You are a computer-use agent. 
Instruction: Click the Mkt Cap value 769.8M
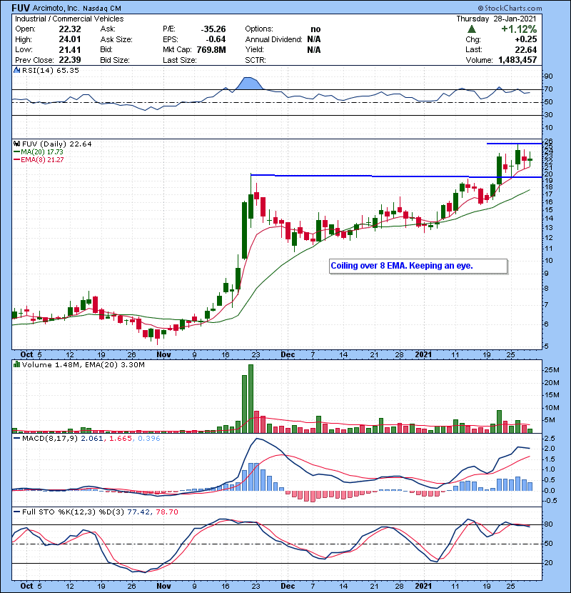pyautogui.click(x=211, y=49)
